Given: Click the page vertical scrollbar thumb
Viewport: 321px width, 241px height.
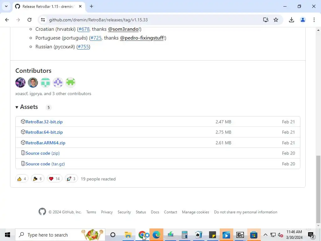Looking at the screenshot, I should (318, 189).
